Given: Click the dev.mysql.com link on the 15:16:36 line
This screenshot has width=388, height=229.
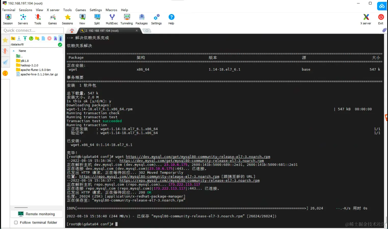Looking at the screenshot, I should tap(192, 161).
